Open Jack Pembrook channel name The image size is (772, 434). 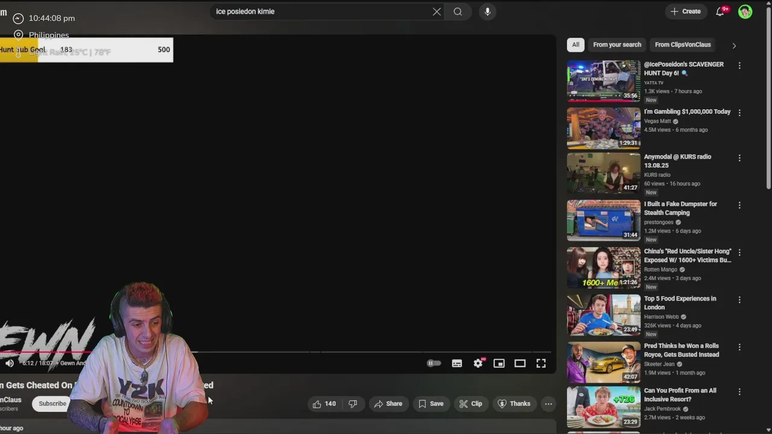[x=662, y=409]
